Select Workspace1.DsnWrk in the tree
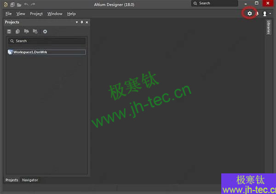 (49, 52)
